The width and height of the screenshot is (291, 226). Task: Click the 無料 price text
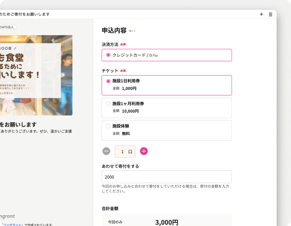126,133
